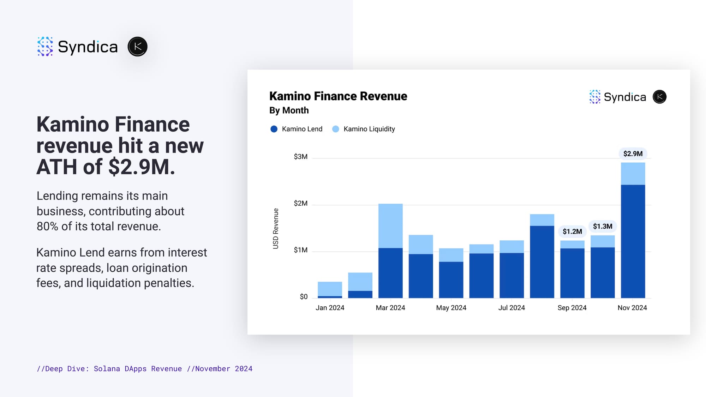Click the $3M y-axis label

pyautogui.click(x=300, y=157)
